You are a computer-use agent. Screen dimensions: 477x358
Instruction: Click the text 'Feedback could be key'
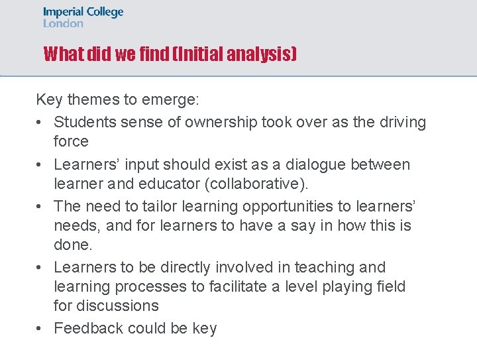point(135,328)
